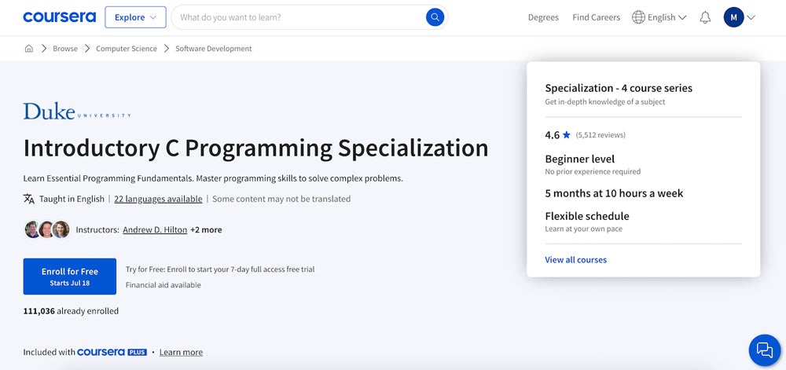
Task: Click the second instructor avatar photo
Action: point(46,229)
